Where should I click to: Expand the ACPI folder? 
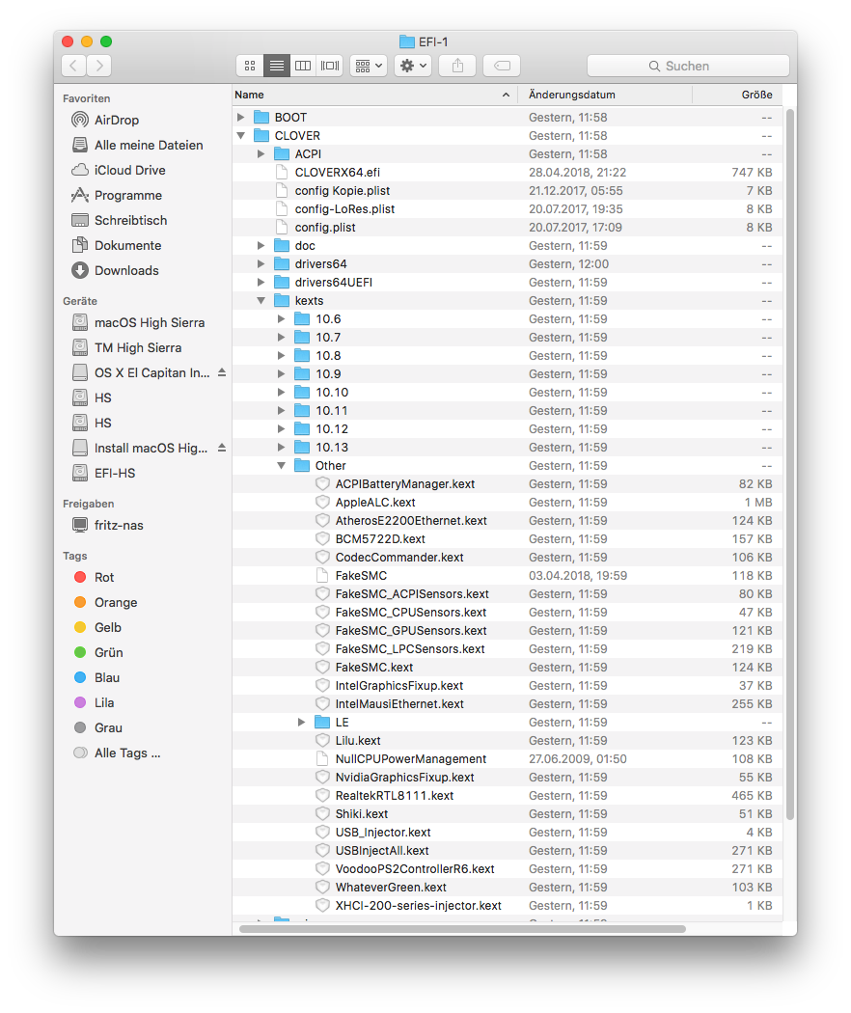point(261,153)
